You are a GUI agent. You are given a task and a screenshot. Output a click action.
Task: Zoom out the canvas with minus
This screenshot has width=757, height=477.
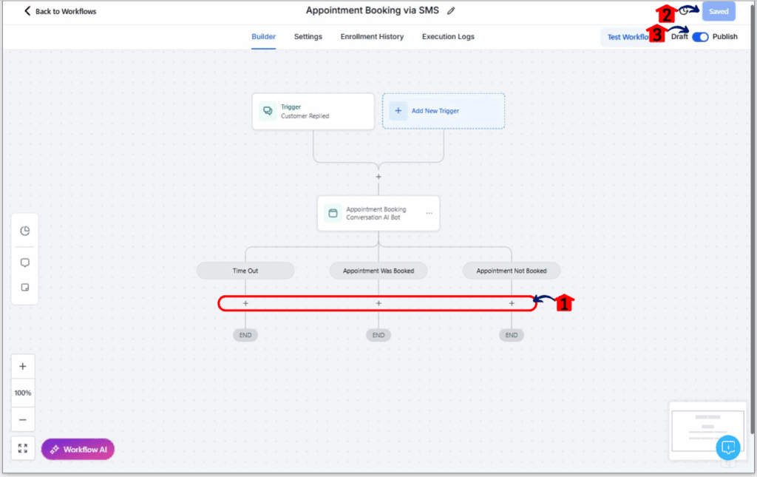click(23, 420)
